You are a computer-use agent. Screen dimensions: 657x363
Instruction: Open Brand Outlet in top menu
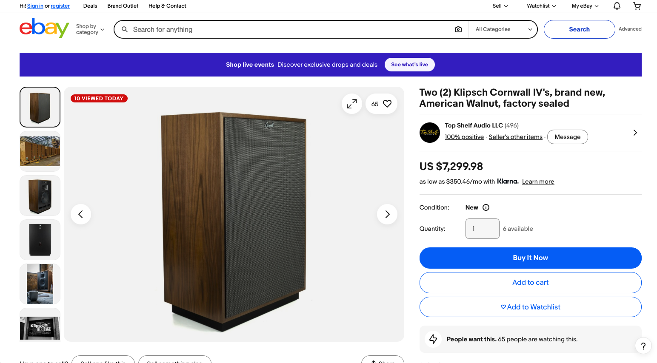(x=123, y=6)
